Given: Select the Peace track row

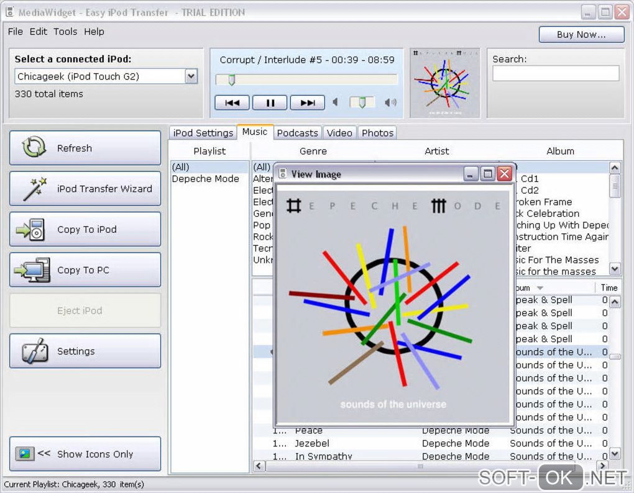Looking at the screenshot, I should [x=430, y=431].
